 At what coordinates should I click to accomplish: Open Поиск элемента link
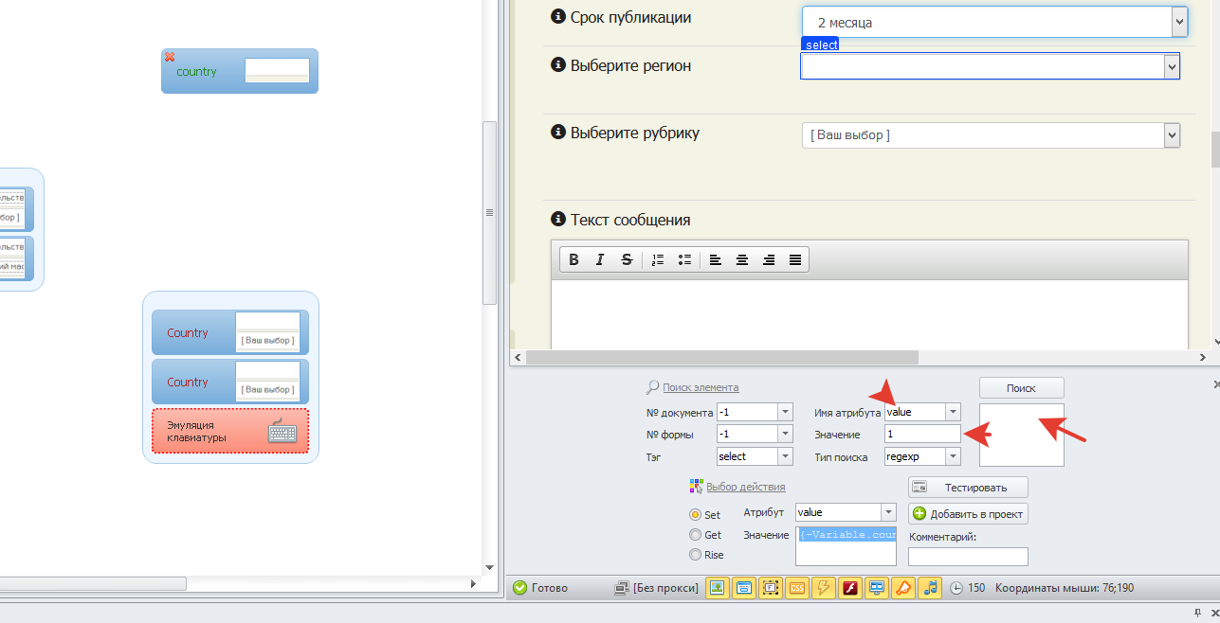tap(701, 387)
